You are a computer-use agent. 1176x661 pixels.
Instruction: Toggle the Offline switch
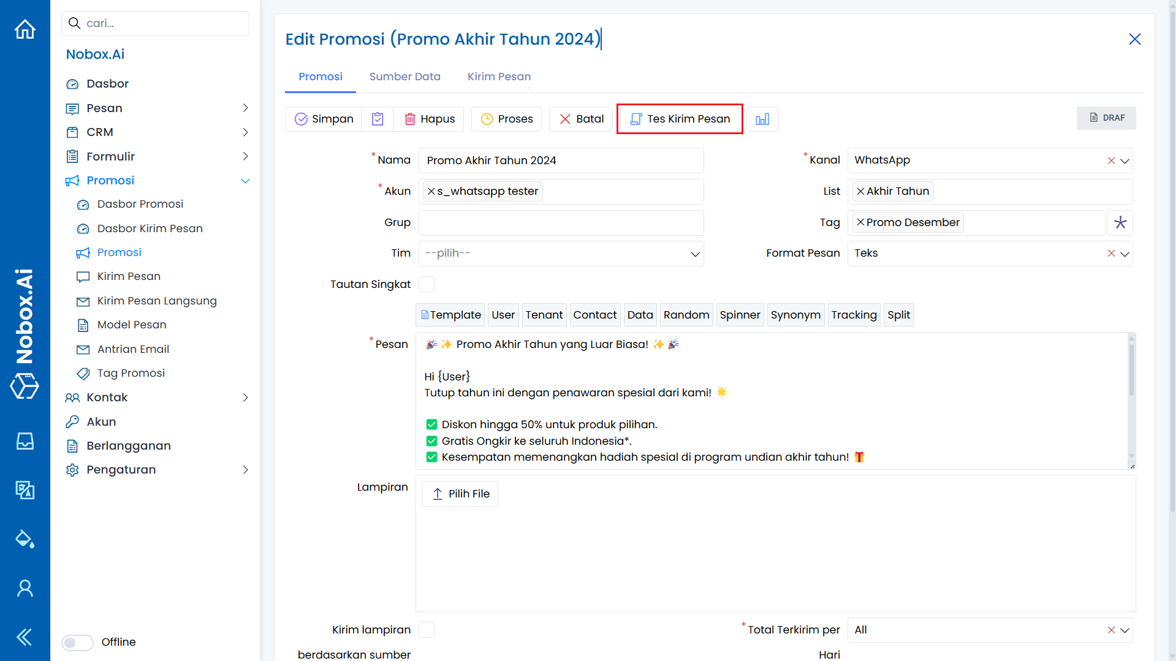point(77,642)
